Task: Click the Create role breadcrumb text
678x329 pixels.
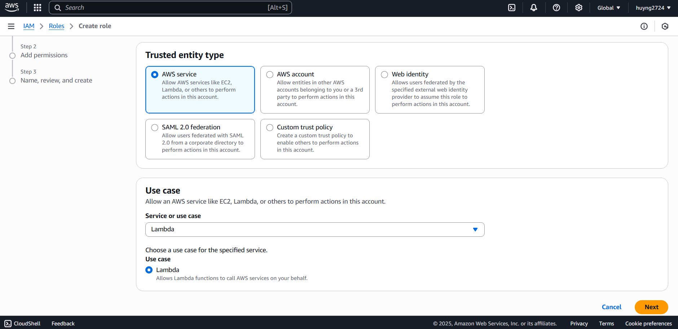Action: (95, 26)
